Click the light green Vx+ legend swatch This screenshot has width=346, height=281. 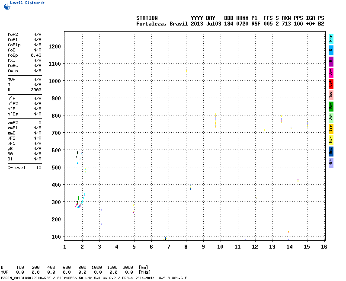[331, 118]
